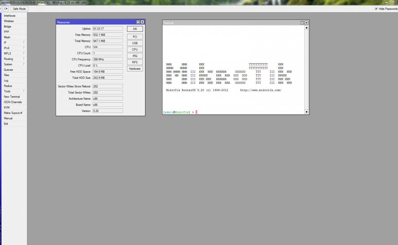
Task: Expand the IP submenu
Action: [13, 43]
